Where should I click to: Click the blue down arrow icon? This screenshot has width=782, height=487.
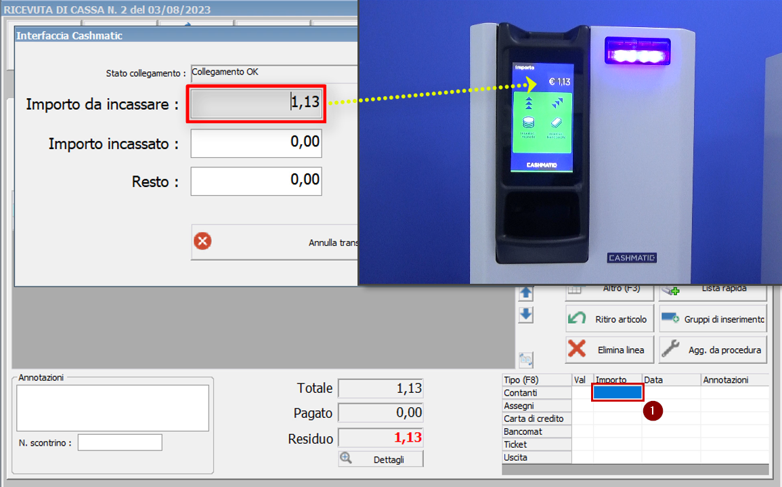pyautogui.click(x=525, y=314)
